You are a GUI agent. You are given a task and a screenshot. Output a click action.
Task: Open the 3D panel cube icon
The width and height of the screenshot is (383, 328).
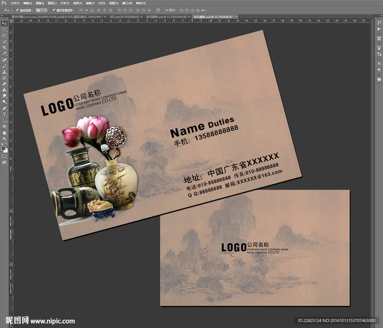(379, 79)
